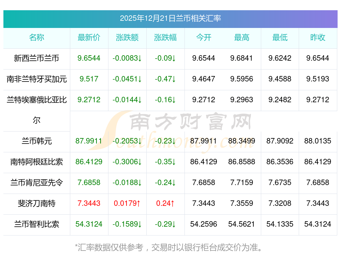Click change percent -0.29↓
This screenshot has width=341, height=258.
coord(165,224)
